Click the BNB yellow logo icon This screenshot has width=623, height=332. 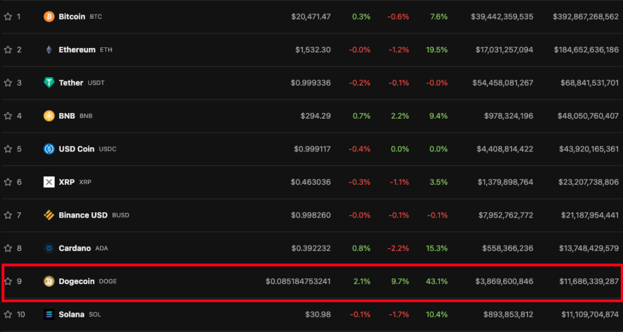tap(49, 116)
